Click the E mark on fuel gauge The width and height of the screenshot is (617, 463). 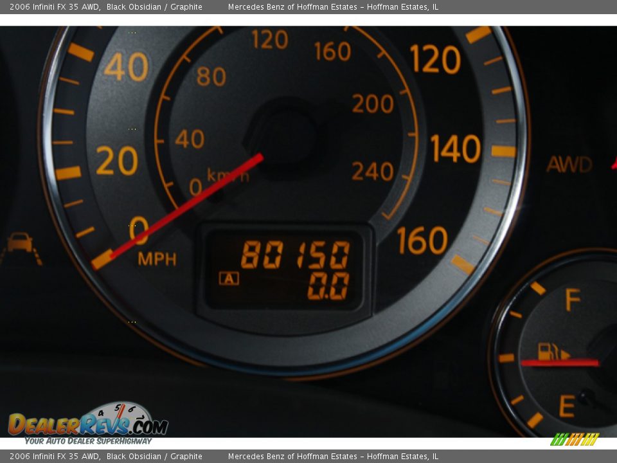567,406
